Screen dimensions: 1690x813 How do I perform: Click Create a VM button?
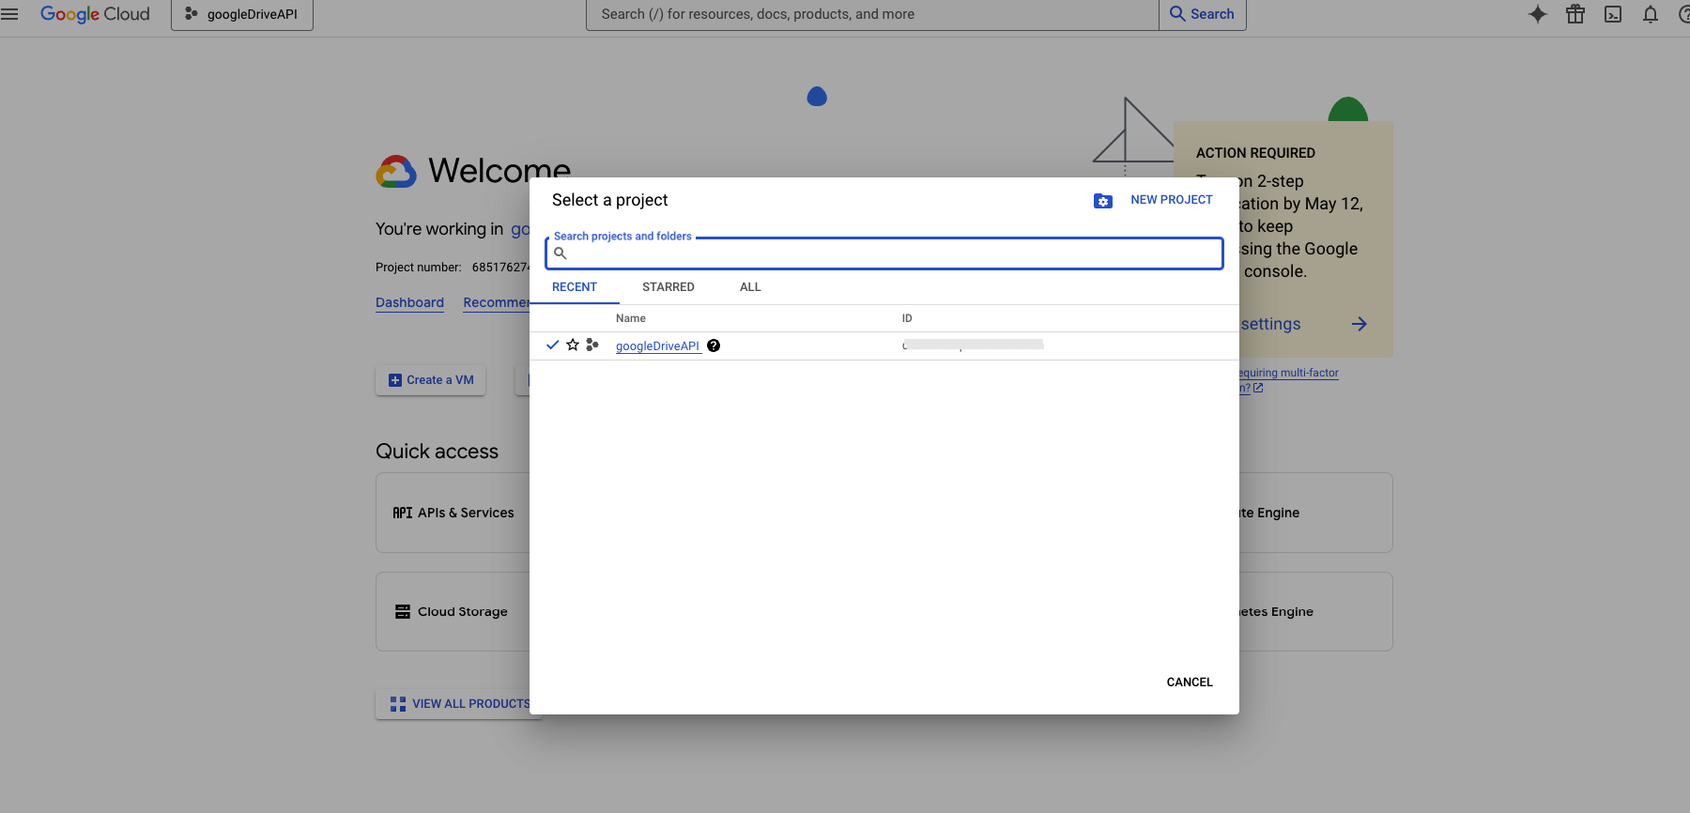(x=431, y=380)
